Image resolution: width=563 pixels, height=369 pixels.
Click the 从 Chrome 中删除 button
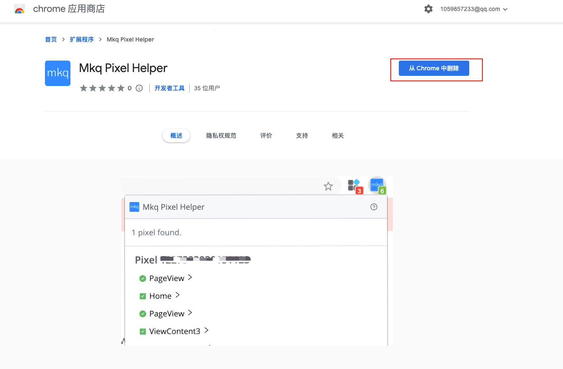[x=434, y=68]
